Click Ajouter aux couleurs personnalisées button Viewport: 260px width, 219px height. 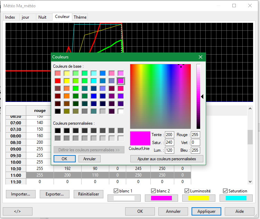[167, 159]
